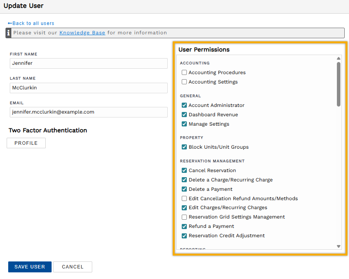Screen dimensions: 349x279
Task: Click the info icon beside Knowledge Base notice
Action: tap(9, 33)
